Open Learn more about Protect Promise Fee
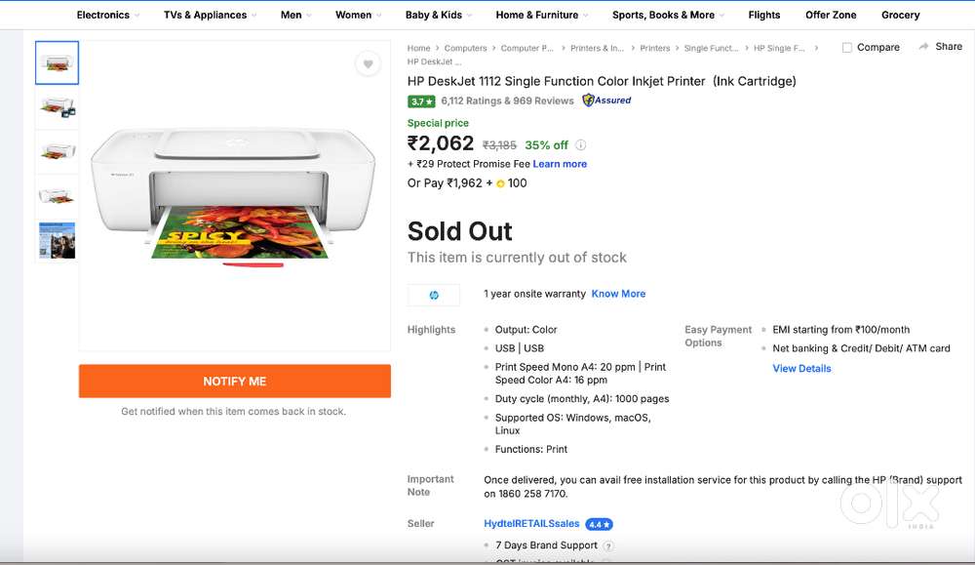 pyautogui.click(x=560, y=164)
